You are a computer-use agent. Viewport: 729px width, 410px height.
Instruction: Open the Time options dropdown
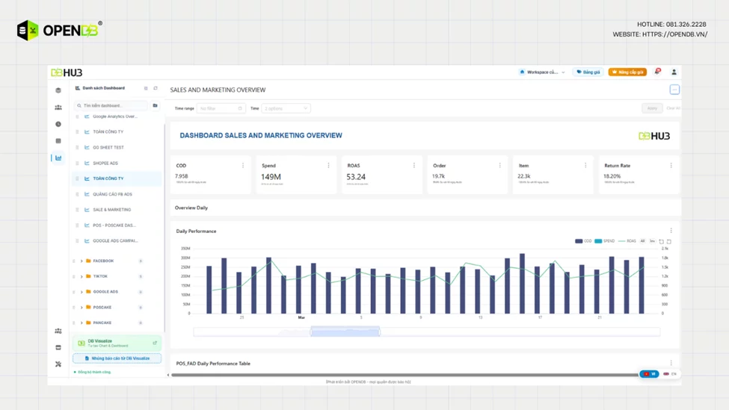point(286,108)
